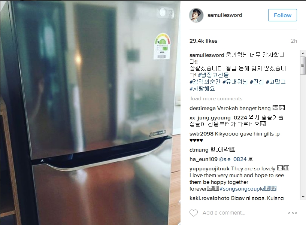Visit commenter destimega's profile
Image resolution: width=306 pixels, height=225 pixels.
pyautogui.click(x=203, y=108)
